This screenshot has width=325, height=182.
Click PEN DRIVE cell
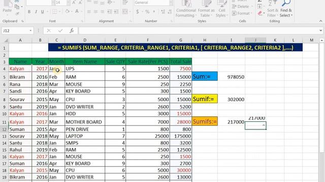[85, 129]
